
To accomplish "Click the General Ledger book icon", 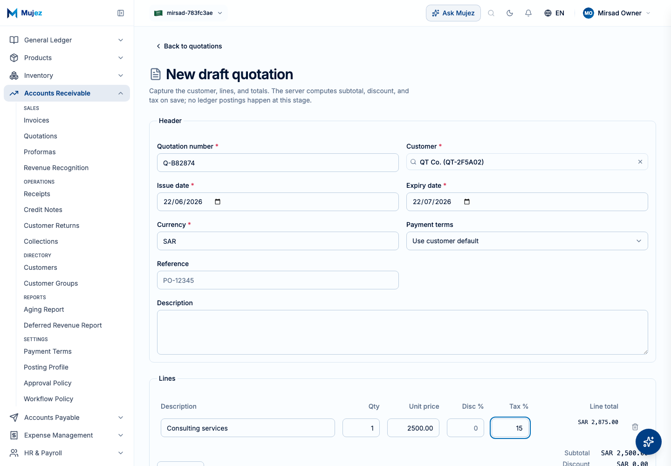I will click(x=14, y=40).
